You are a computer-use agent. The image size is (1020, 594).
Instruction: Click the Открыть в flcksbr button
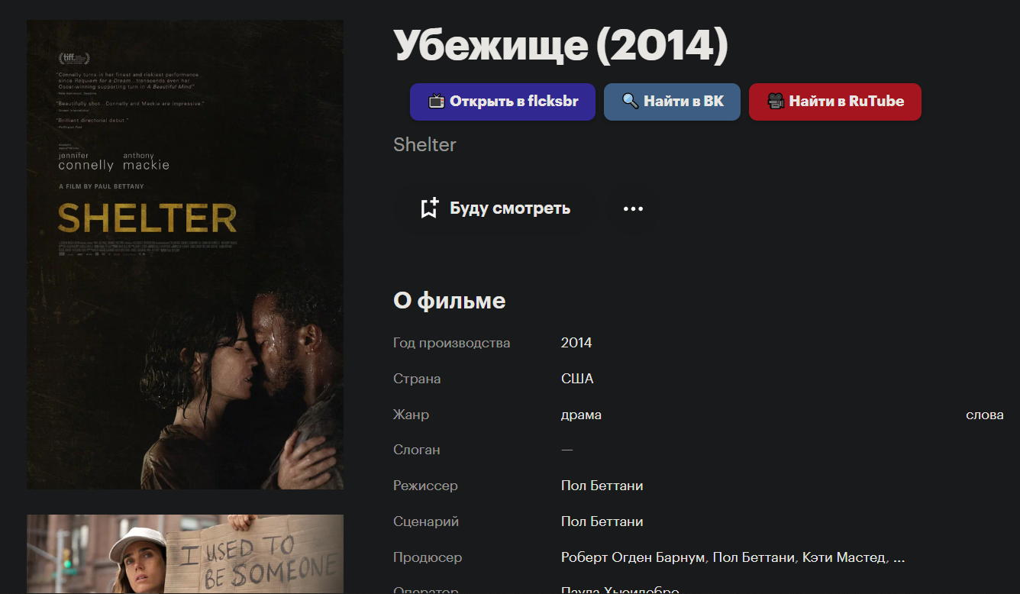point(502,102)
